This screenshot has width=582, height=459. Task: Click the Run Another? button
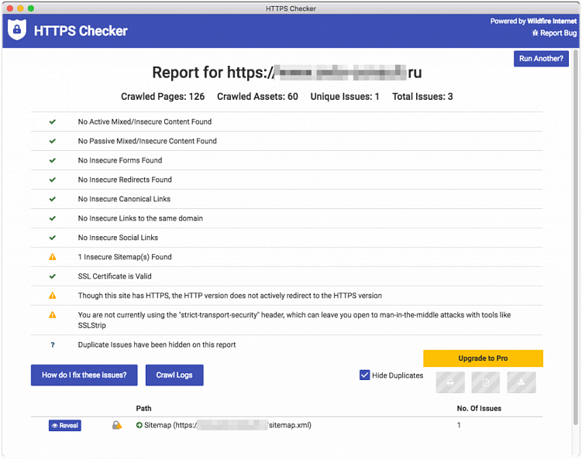point(541,59)
